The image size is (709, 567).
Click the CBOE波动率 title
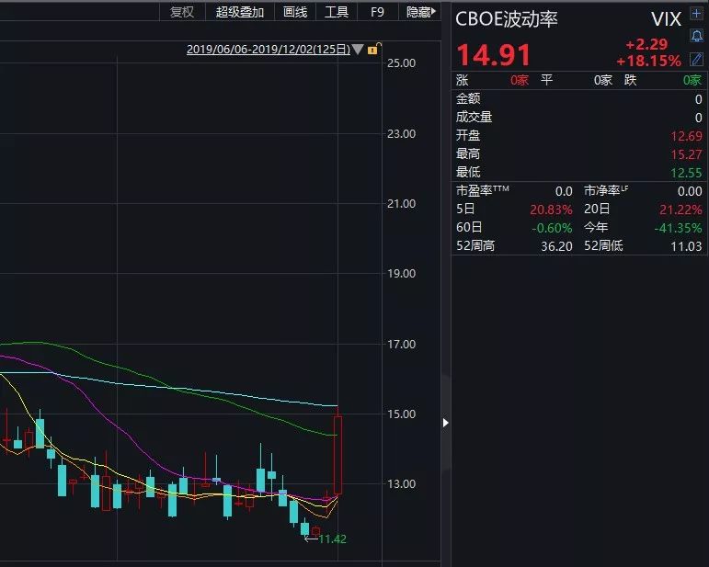[x=507, y=19]
